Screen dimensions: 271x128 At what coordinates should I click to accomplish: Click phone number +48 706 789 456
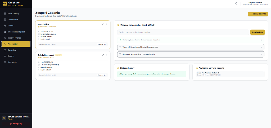pos(47,62)
